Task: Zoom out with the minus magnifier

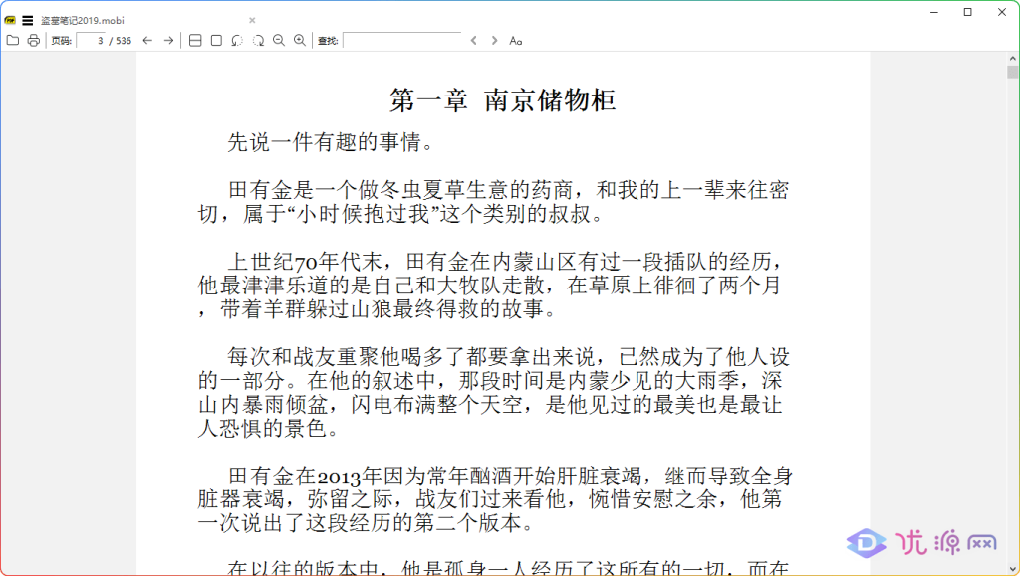Action: click(279, 41)
